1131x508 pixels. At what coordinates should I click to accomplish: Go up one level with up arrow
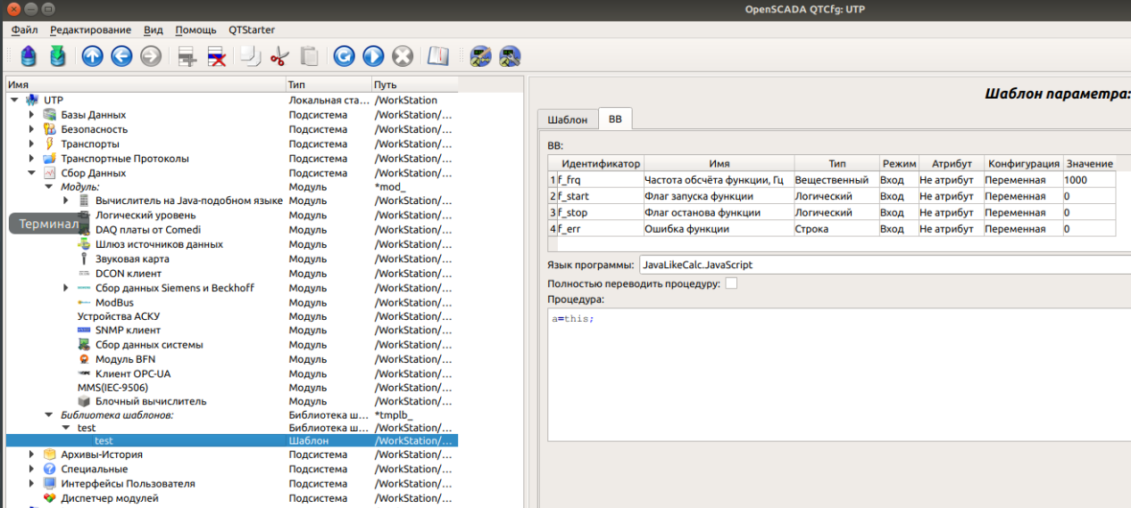click(x=93, y=56)
